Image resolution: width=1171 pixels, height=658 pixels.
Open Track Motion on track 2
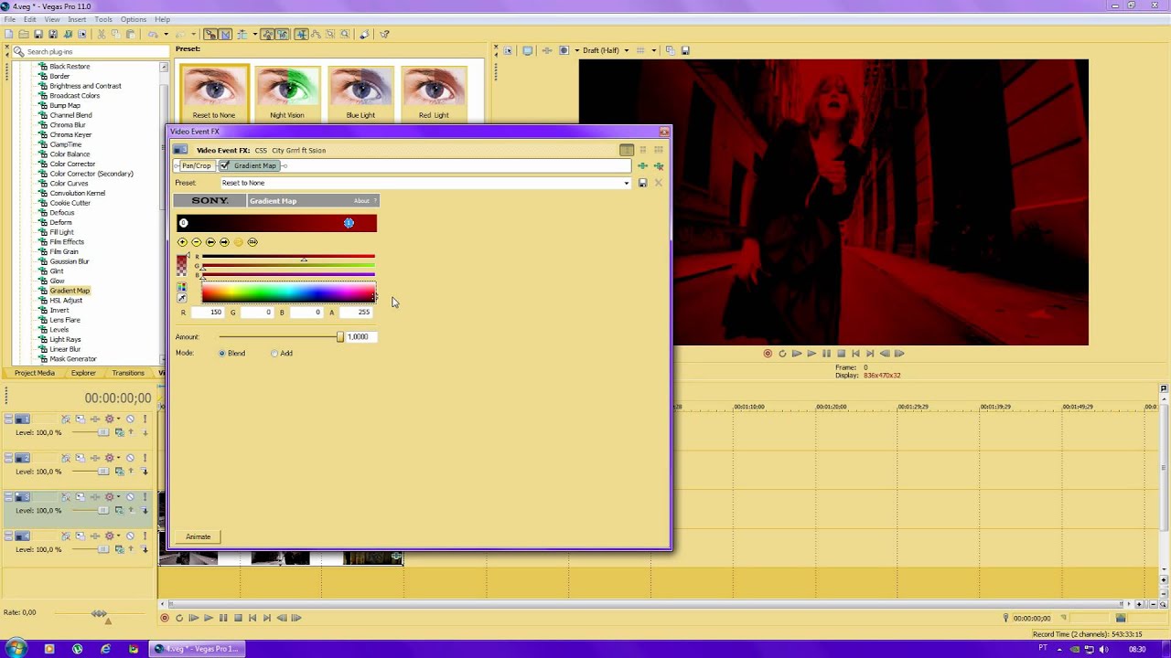(x=80, y=458)
